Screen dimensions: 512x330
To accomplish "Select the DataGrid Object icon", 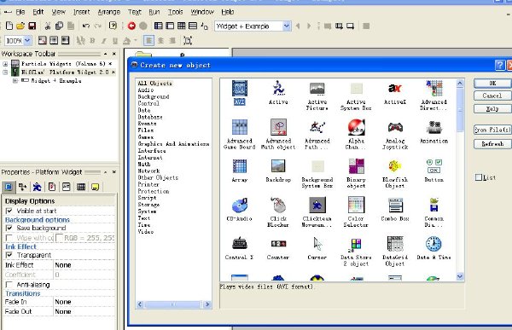I will click(395, 244).
